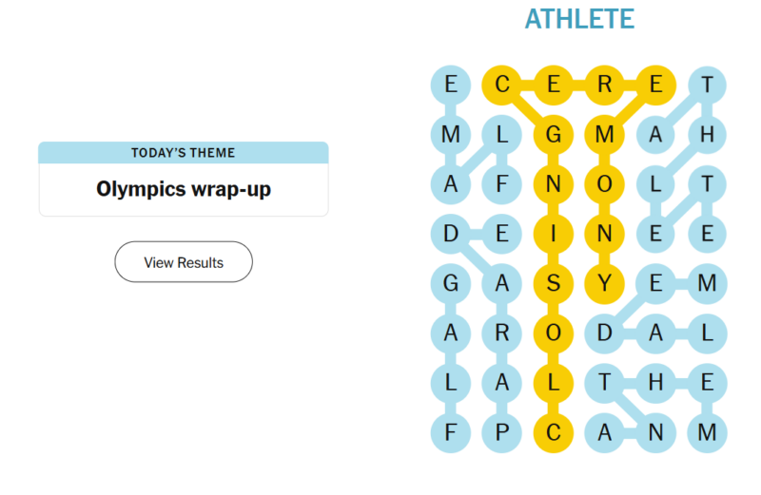Select the yellow letter G tile

click(x=553, y=135)
